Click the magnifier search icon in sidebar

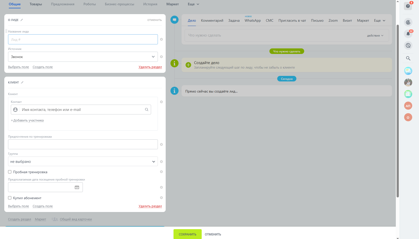(x=408, y=58)
